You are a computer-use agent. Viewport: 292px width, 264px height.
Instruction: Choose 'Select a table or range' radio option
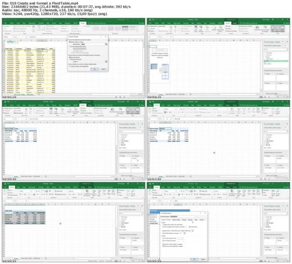tap(69, 42)
